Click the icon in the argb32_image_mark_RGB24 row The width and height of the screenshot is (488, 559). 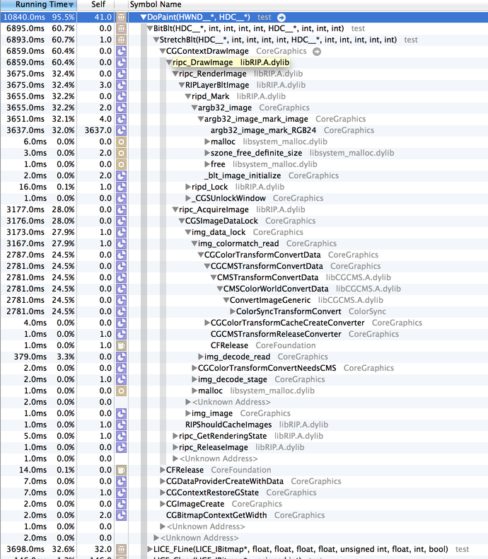coord(120,130)
